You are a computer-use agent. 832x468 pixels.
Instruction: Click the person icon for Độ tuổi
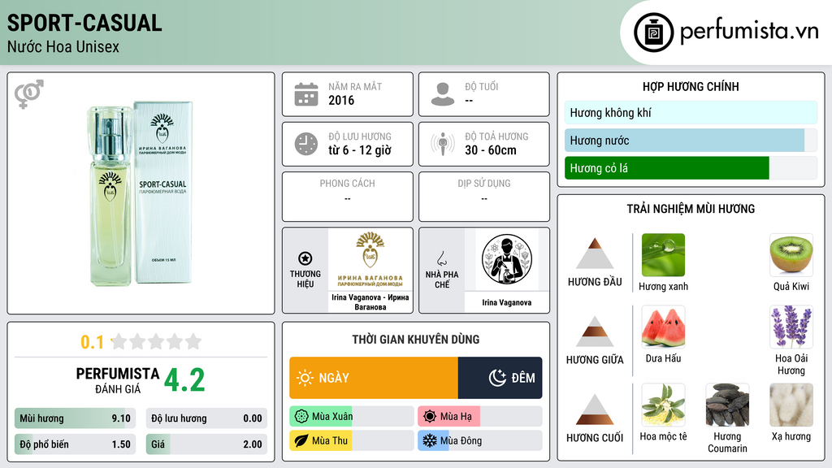click(443, 94)
